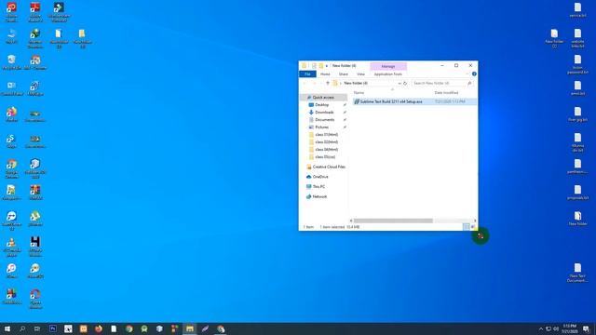
Task: Expand the ribbon with the chevron near help
Action: tap(467, 74)
